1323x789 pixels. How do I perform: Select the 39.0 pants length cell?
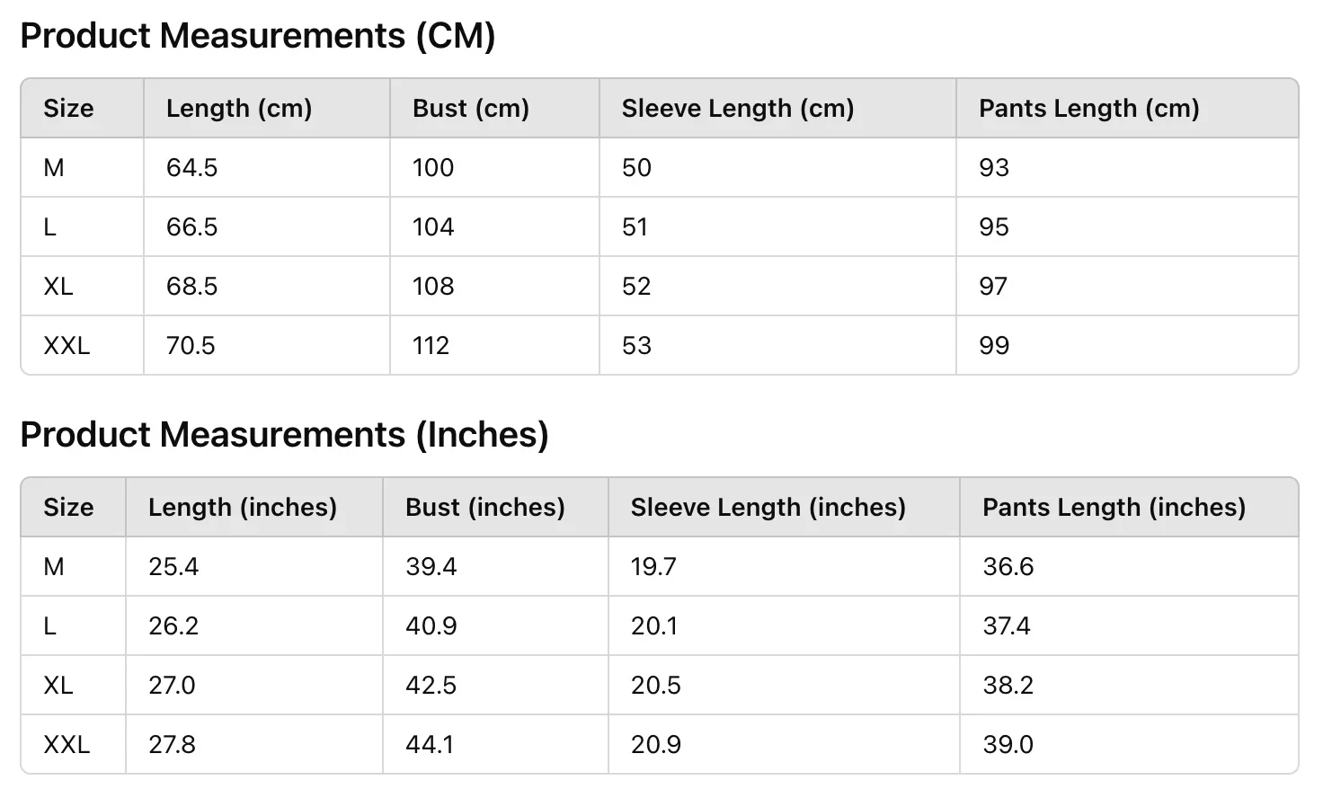[x=1129, y=745]
